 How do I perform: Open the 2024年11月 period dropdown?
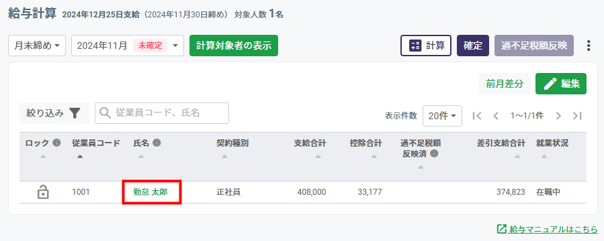click(128, 46)
